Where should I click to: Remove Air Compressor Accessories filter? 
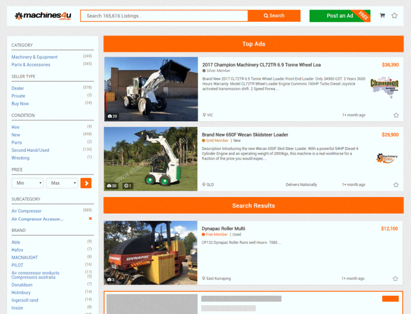[90, 218]
